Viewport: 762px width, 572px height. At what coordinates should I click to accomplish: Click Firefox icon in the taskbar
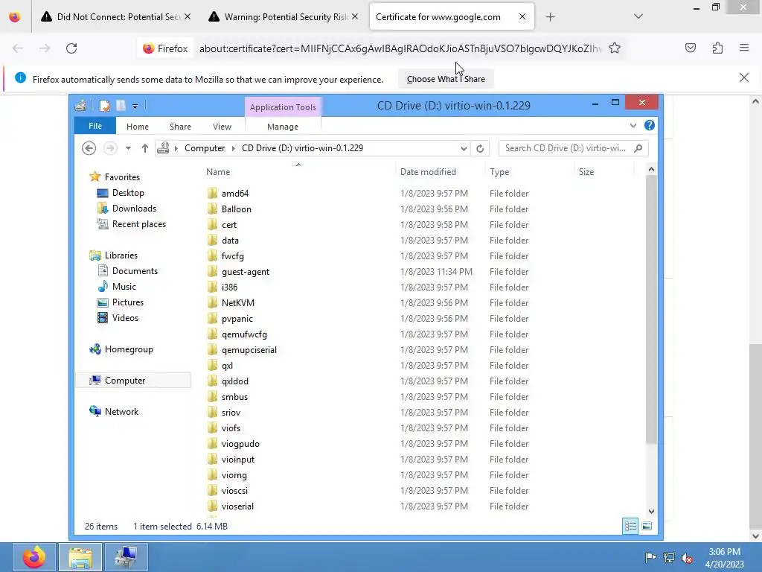[34, 557]
